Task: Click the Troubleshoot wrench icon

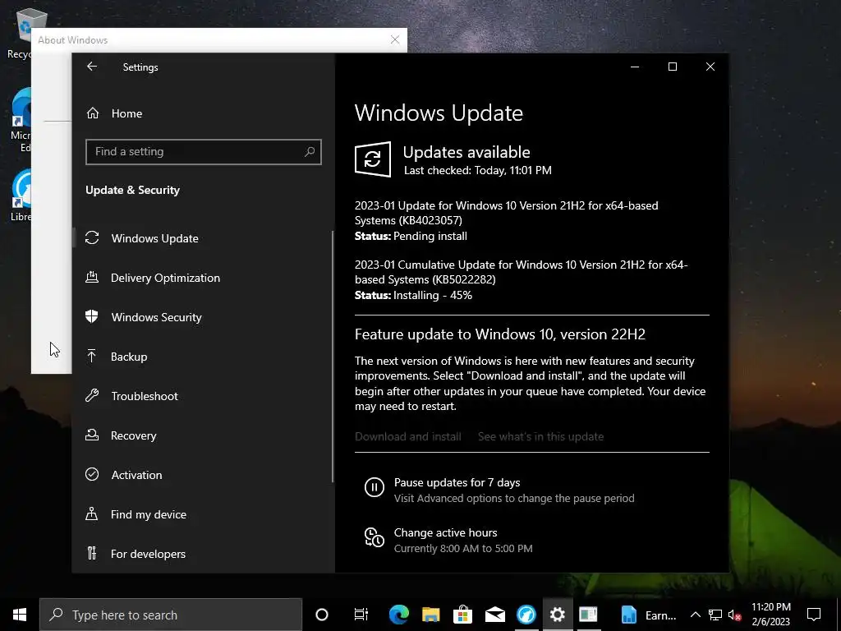Action: (92, 395)
